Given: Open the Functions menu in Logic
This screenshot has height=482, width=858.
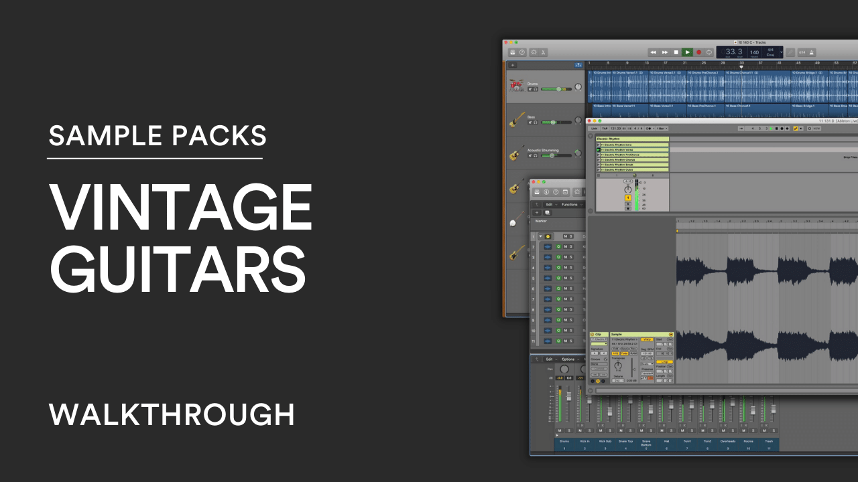Looking at the screenshot, I should point(570,204).
